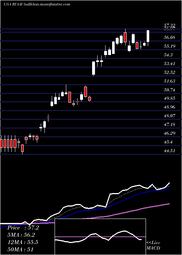Image resolution: width=182 pixels, height=255 pixels.
Task: Click the 47.18 price axis label
Action: tap(169, 125)
